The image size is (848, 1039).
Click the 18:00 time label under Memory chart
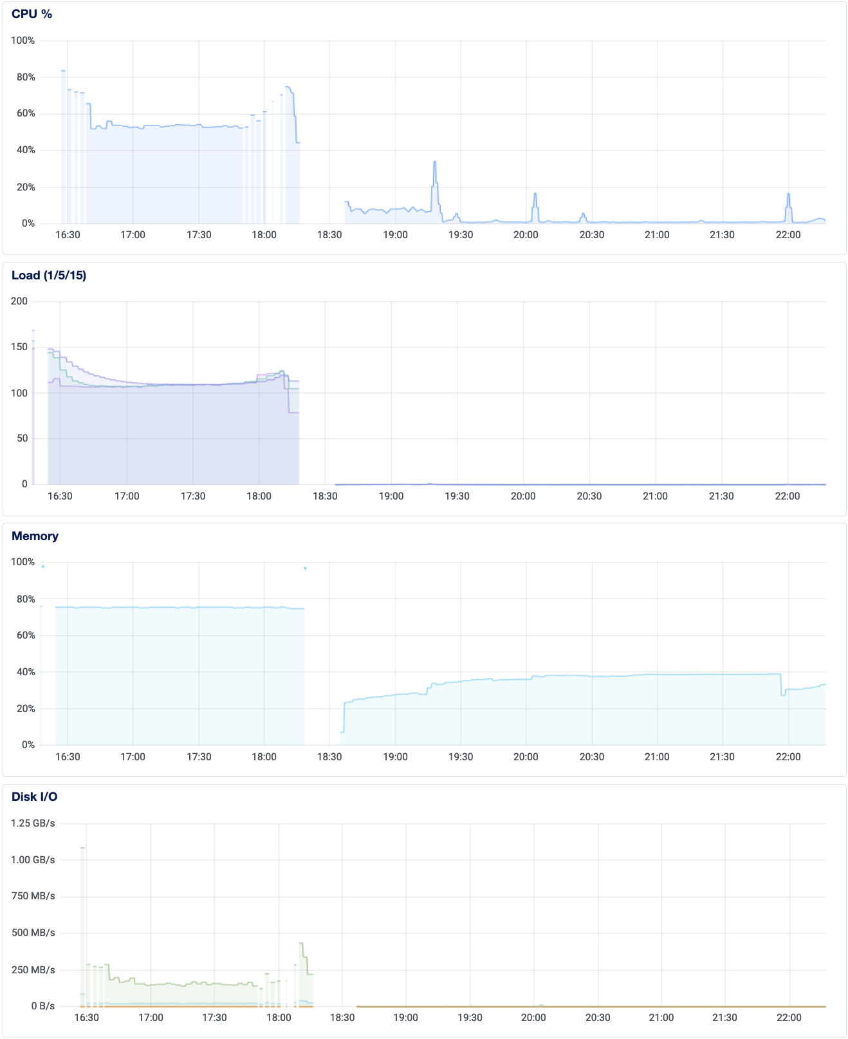point(264,757)
